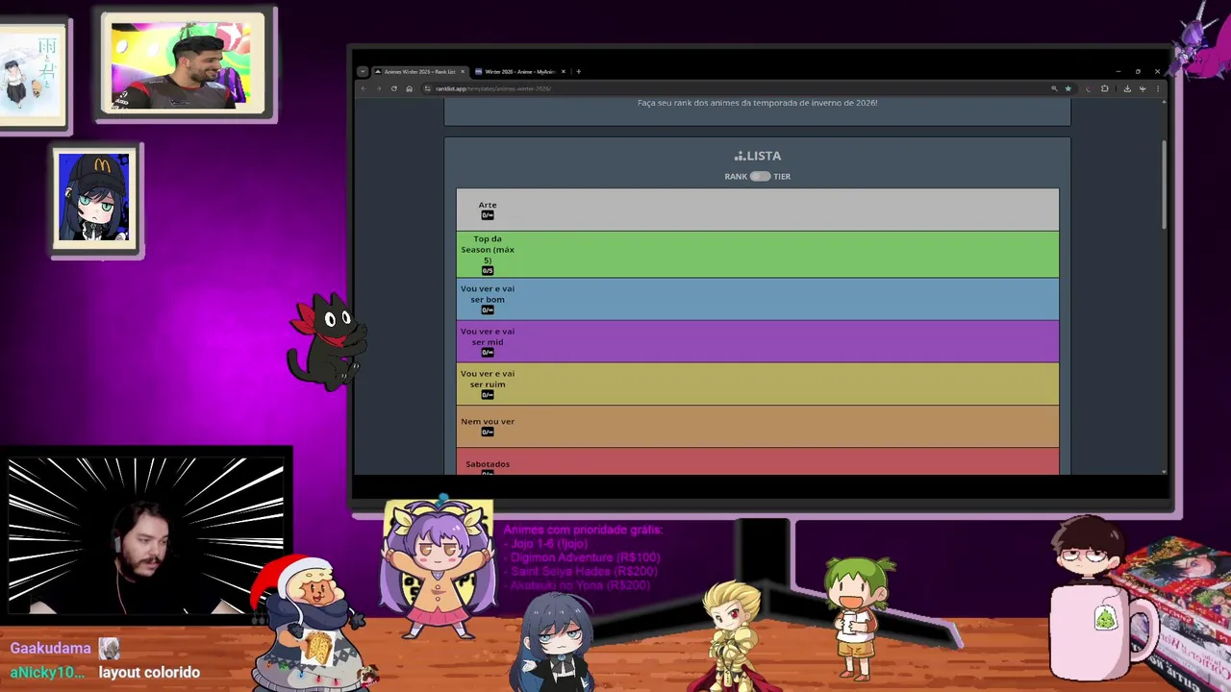The width and height of the screenshot is (1231, 692).
Task: Go back in the browser
Action: coord(364,88)
